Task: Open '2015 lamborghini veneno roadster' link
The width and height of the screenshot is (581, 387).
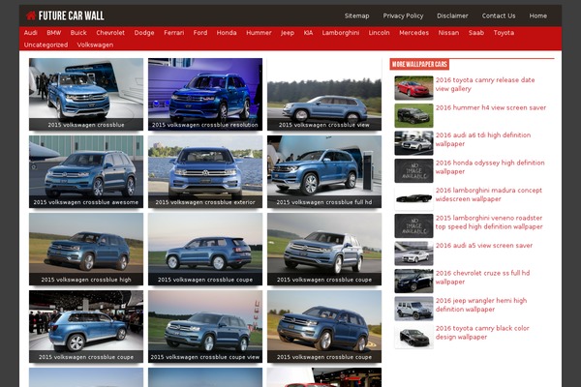Action: pos(489,223)
